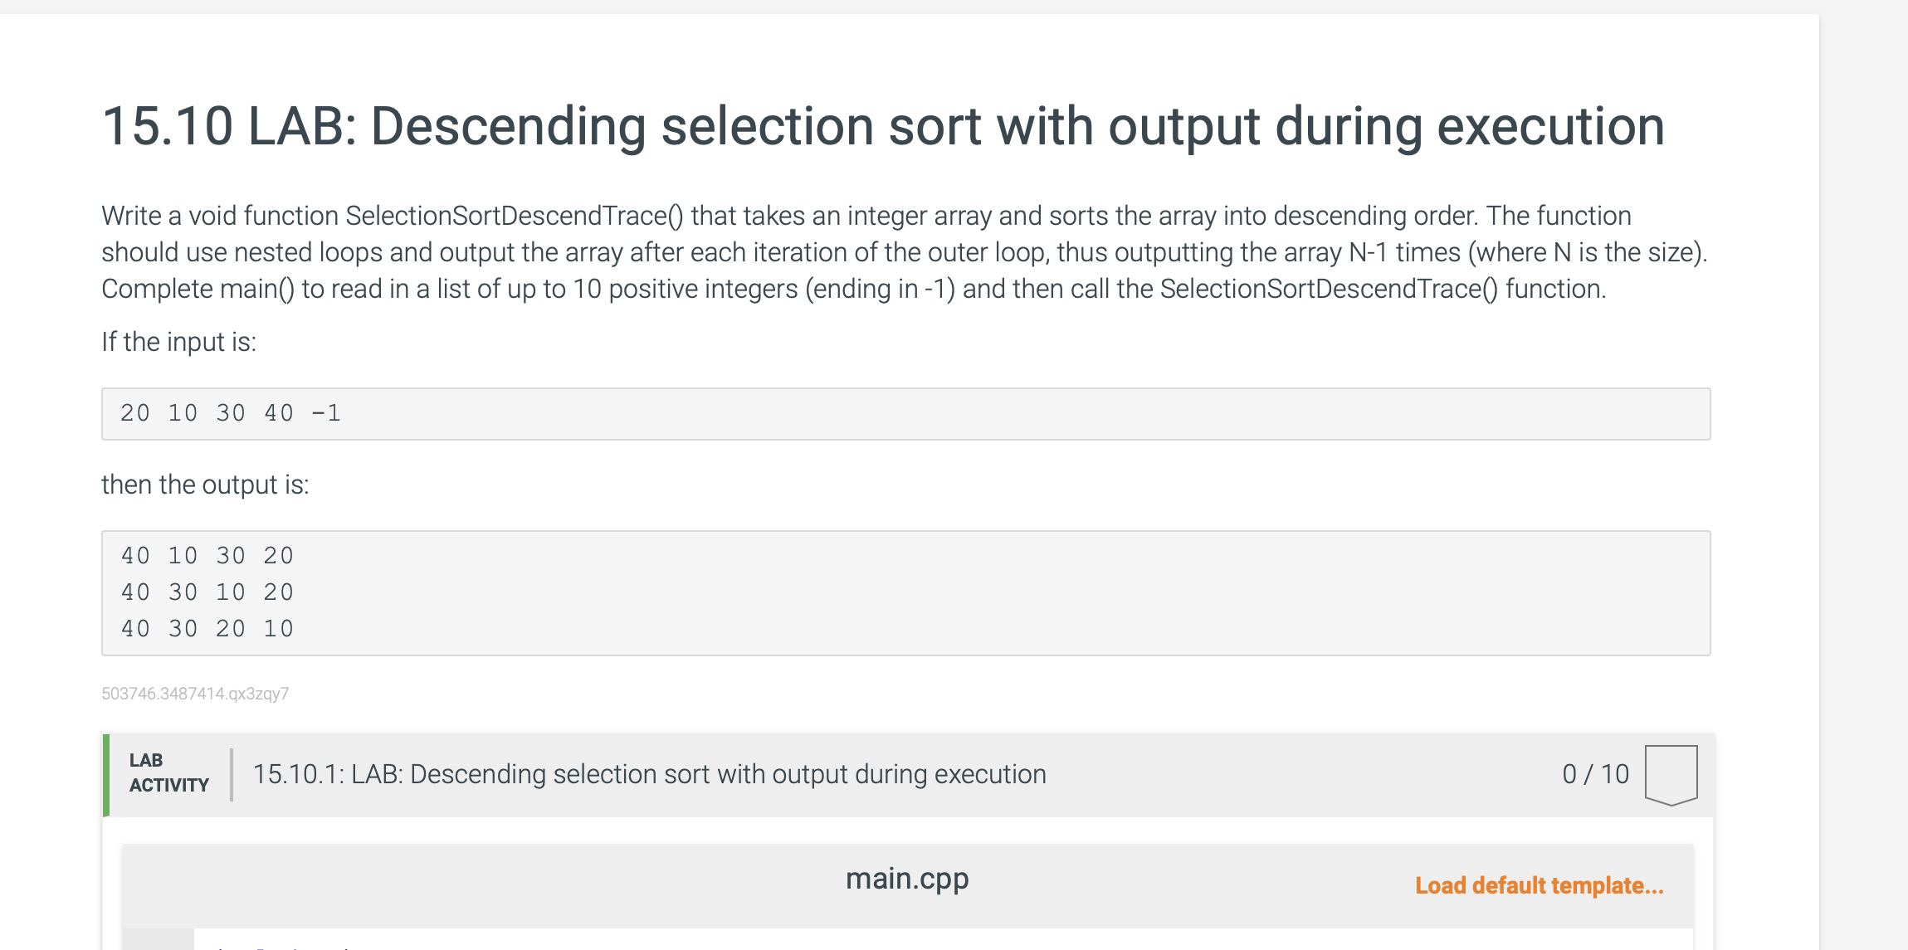Select the main.cpp file title
Viewport: 1908px width, 950px height.
click(907, 879)
